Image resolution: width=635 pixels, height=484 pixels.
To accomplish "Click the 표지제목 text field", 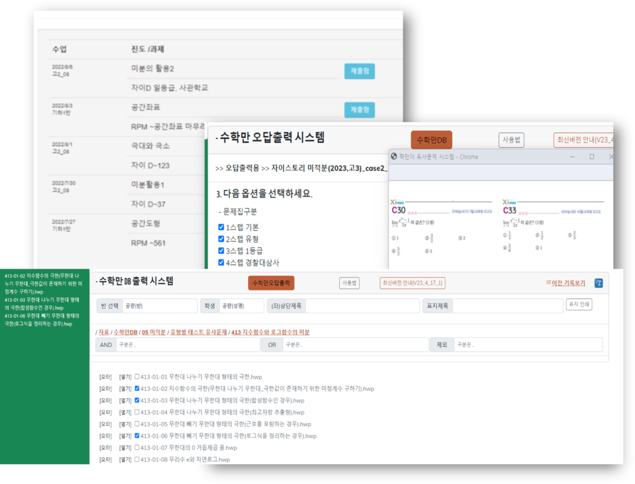I will click(507, 306).
